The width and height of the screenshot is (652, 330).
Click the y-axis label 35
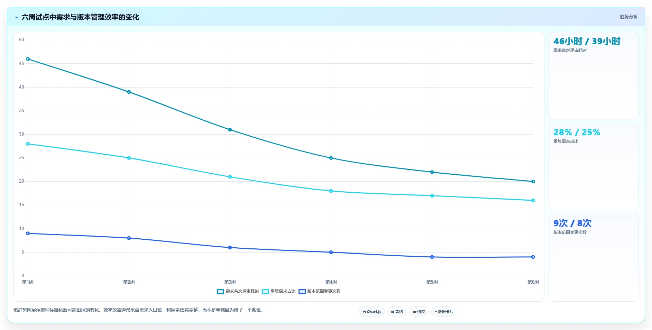[21, 110]
